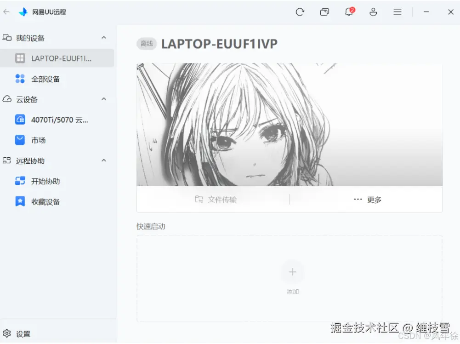Open notifications via the bell icon
The width and height of the screenshot is (460, 344).
point(348,12)
